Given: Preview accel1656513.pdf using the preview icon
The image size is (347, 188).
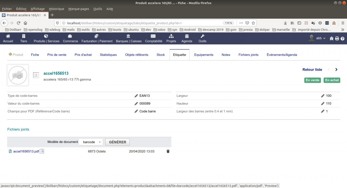Looking at the screenshot, I should click(42, 151).
